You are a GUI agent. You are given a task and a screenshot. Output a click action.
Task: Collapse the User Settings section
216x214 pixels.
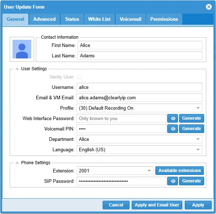click(x=17, y=68)
